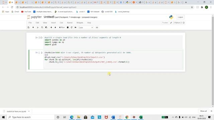Click inside the chunksize code cell
The width and height of the screenshot is (214, 120).
(x=113, y=60)
